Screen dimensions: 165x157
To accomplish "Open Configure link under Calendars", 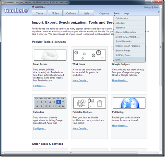I will (39, 128).
